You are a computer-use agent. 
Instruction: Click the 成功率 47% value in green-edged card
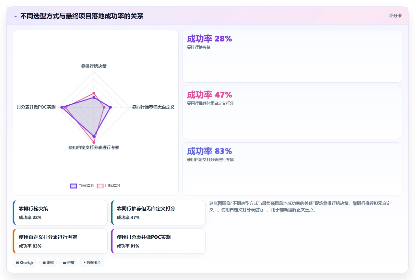tap(128, 218)
